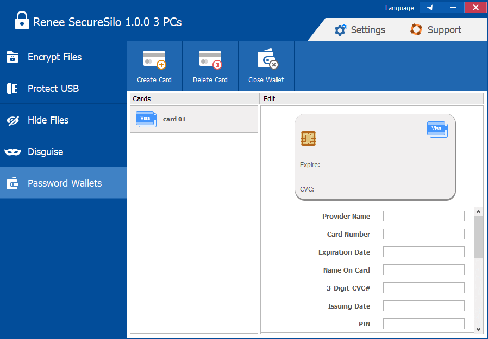Click the 3-Digit-CVC# input box

pyautogui.click(x=423, y=288)
